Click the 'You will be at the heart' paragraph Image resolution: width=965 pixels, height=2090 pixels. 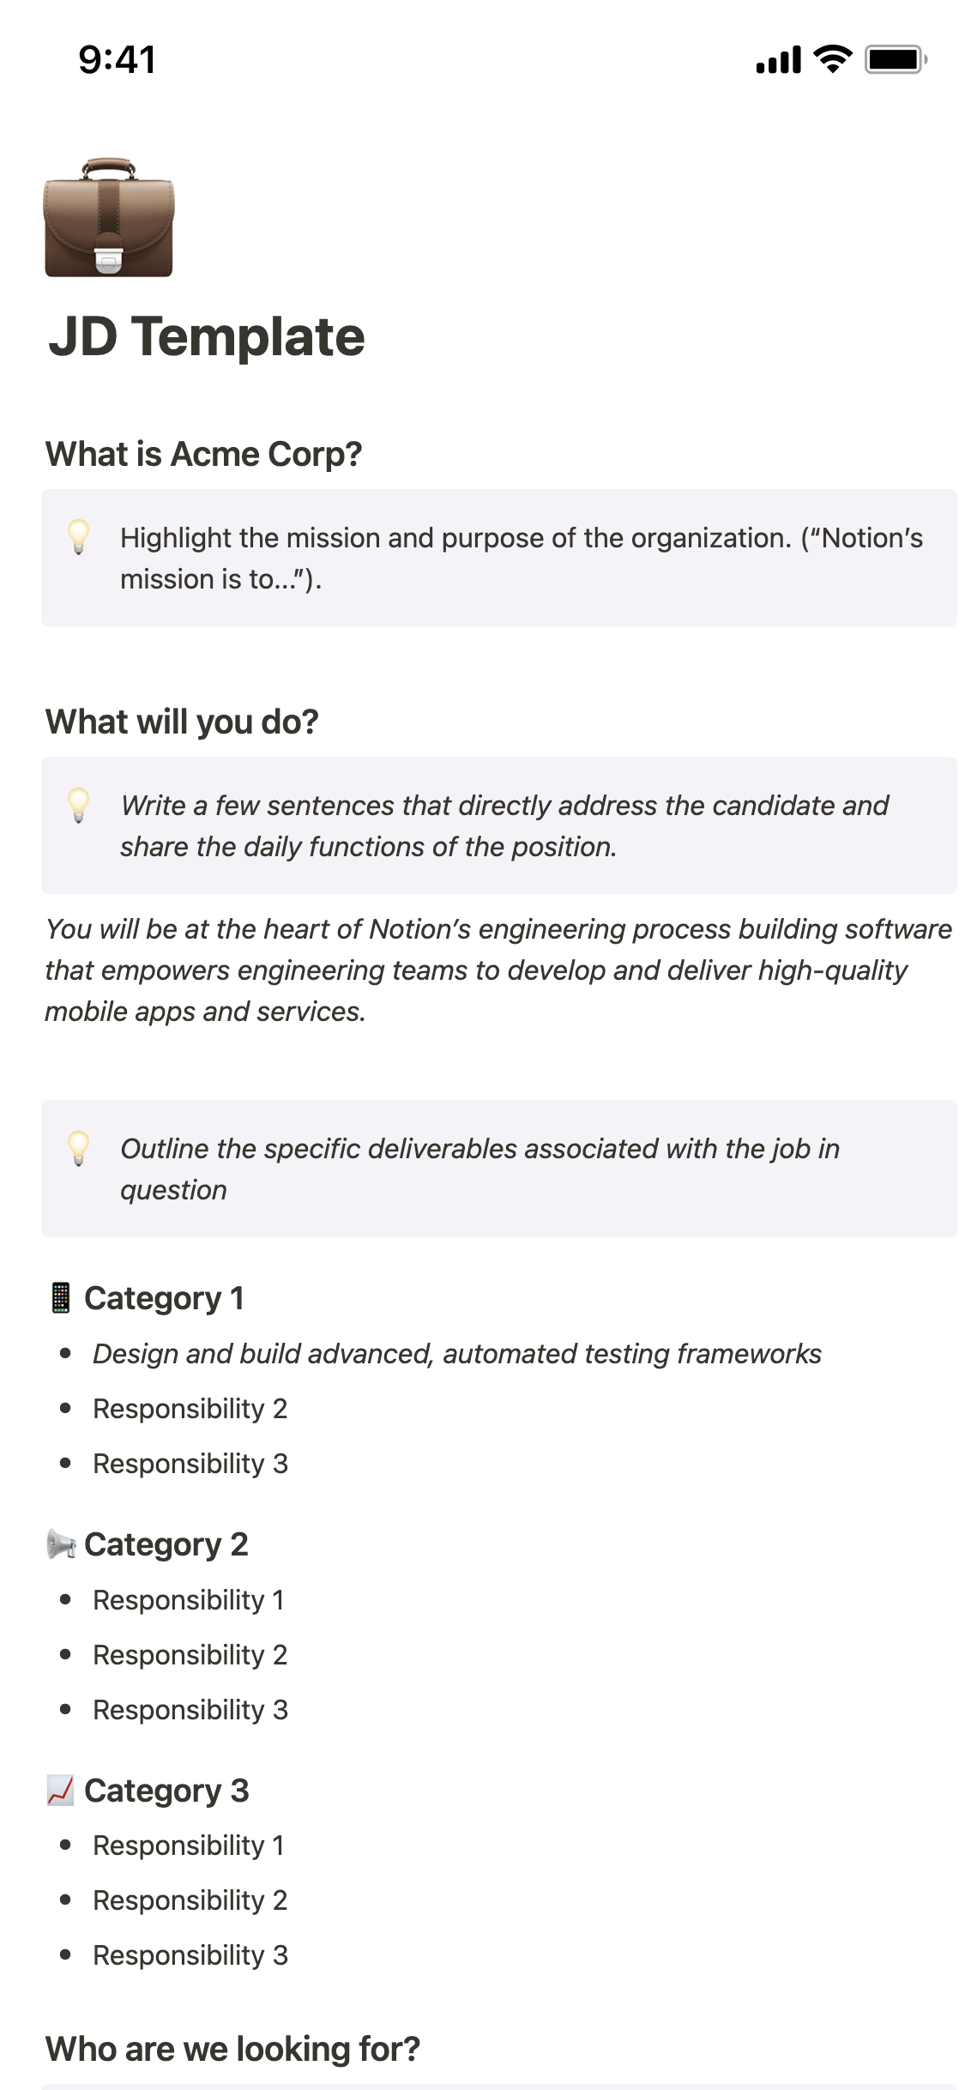pos(498,969)
